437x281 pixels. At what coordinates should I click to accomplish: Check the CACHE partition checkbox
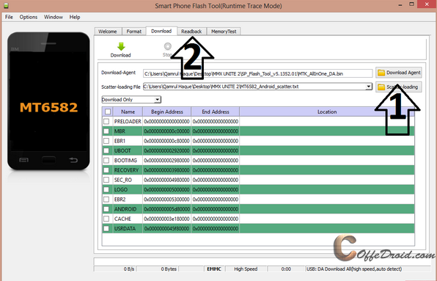point(106,219)
